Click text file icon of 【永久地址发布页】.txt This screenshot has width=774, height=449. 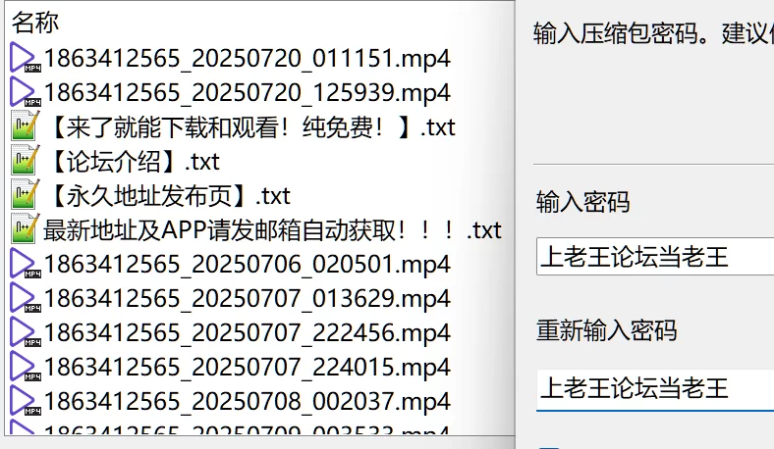point(25,195)
